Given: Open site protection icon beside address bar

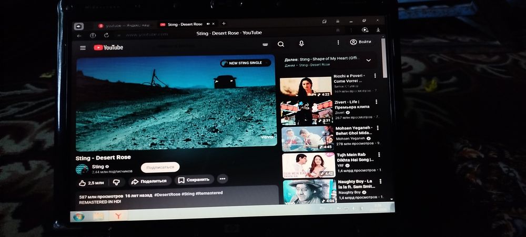Looking at the screenshot, I should (93, 35).
